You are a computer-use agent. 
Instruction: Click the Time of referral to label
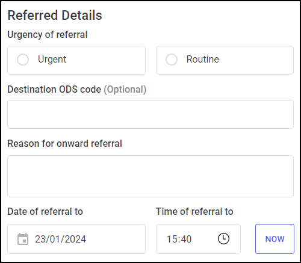click(x=194, y=211)
